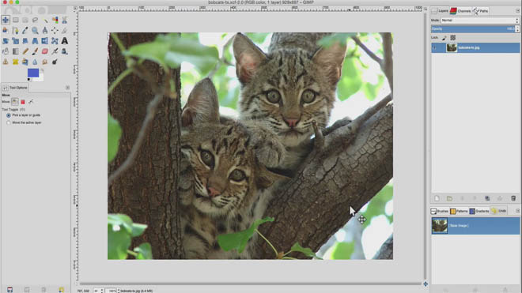Set Move mode to selection
This screenshot has height=293, width=522.
coord(23,102)
